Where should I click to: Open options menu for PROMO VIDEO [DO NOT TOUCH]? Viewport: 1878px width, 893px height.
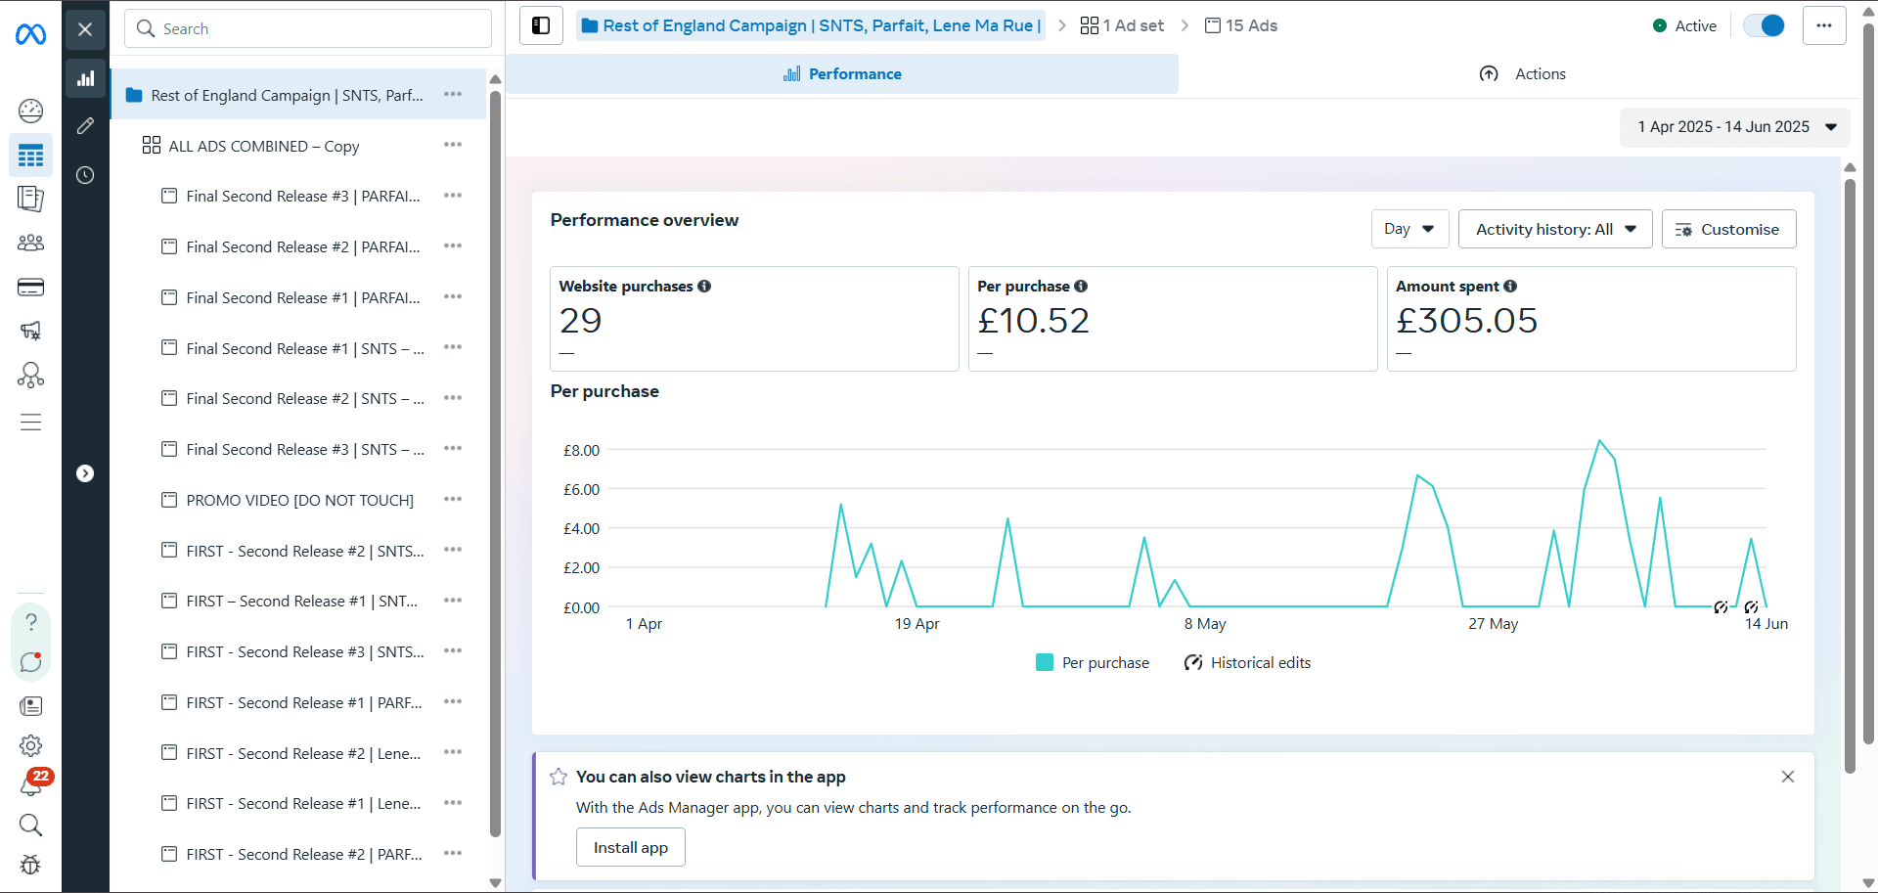[x=452, y=500]
